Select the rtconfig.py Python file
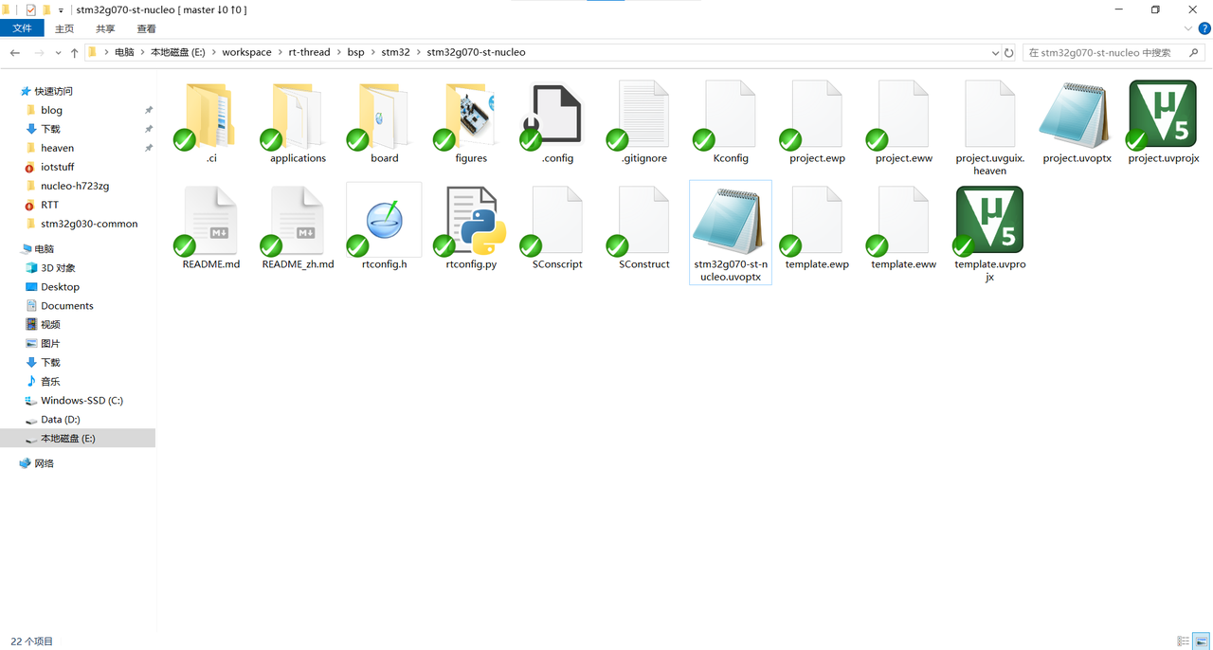 [x=471, y=222]
